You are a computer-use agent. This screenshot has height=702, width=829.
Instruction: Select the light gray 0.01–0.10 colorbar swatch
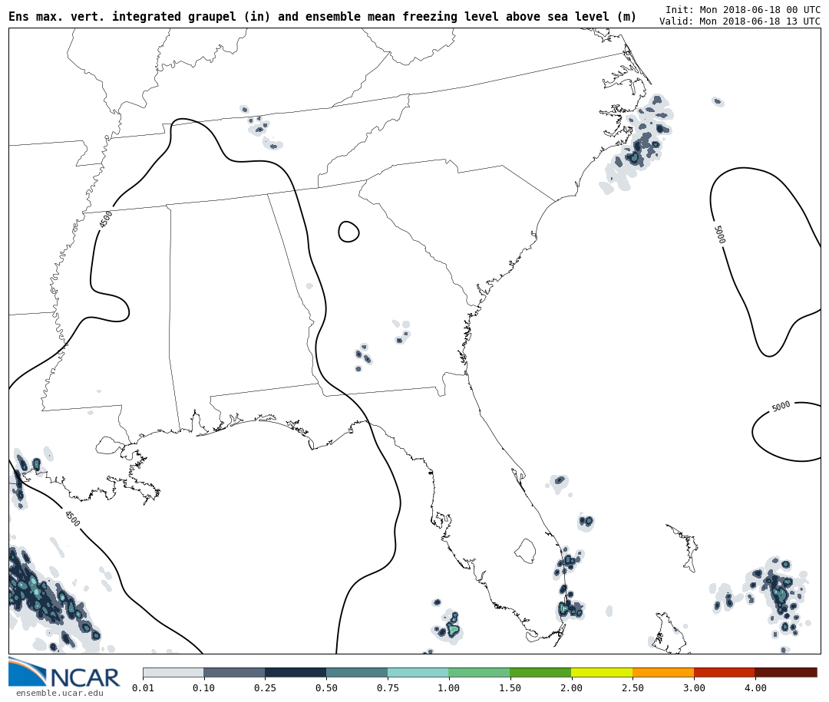point(173,672)
